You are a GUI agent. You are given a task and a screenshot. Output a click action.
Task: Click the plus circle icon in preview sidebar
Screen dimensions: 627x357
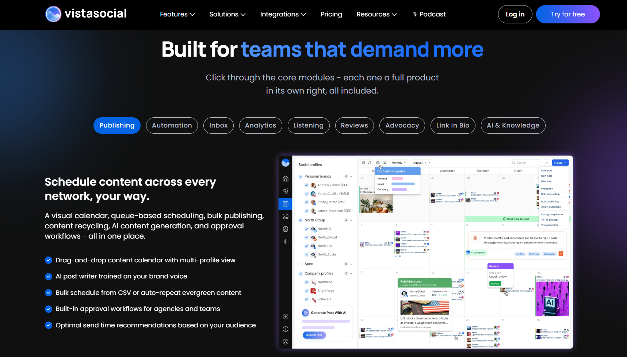point(286,316)
